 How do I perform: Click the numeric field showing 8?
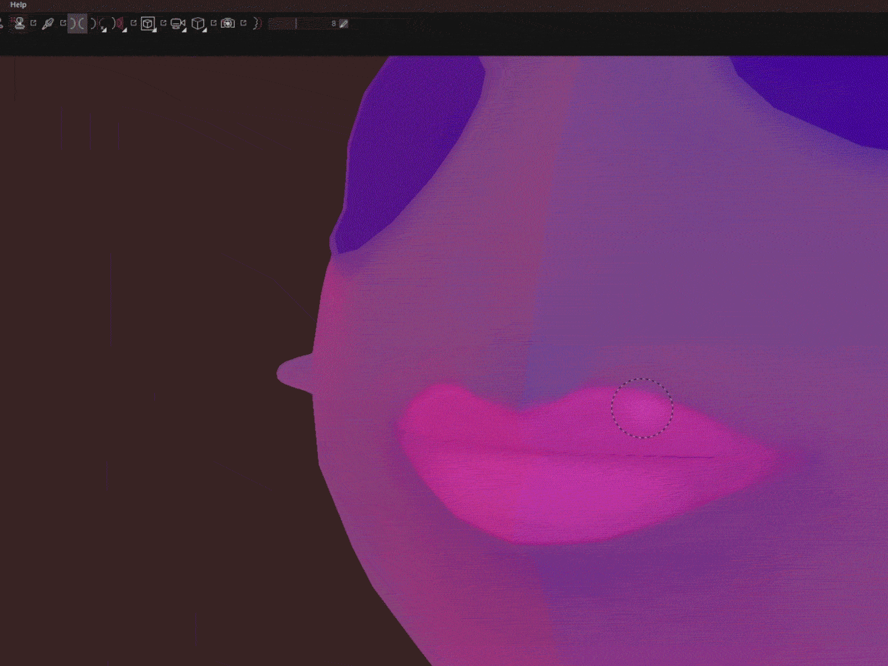[333, 23]
